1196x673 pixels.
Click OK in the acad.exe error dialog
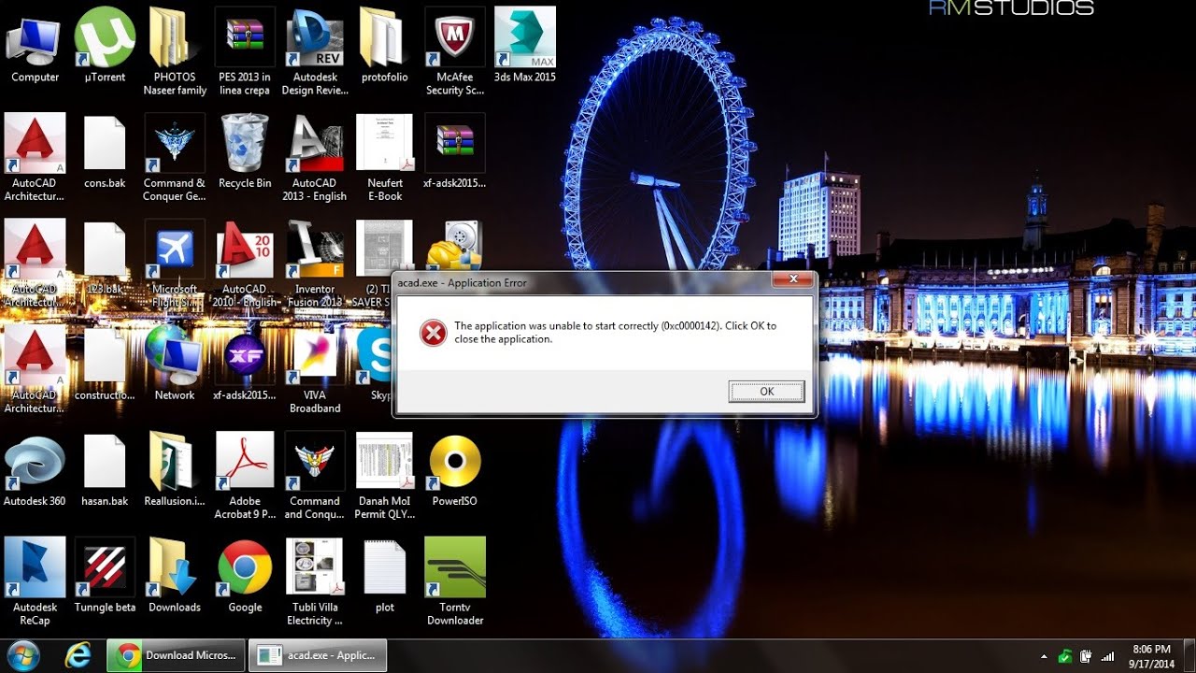click(766, 392)
